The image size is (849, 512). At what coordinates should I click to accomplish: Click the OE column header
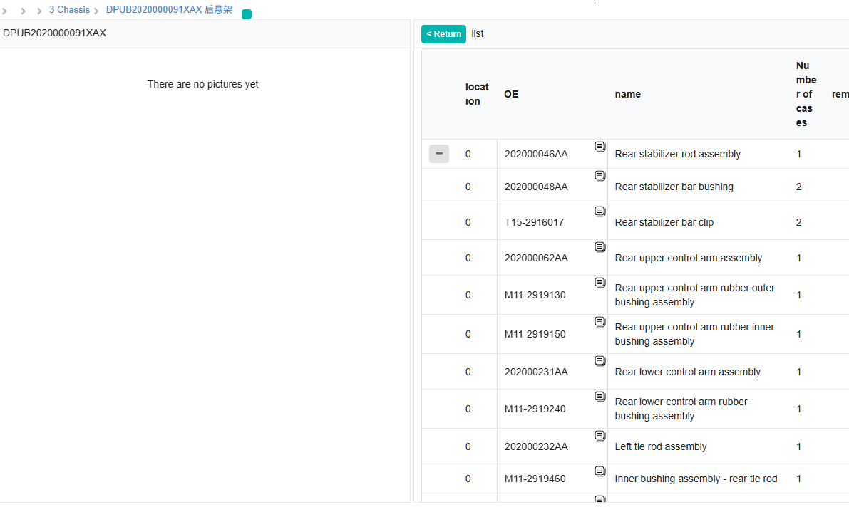511,94
